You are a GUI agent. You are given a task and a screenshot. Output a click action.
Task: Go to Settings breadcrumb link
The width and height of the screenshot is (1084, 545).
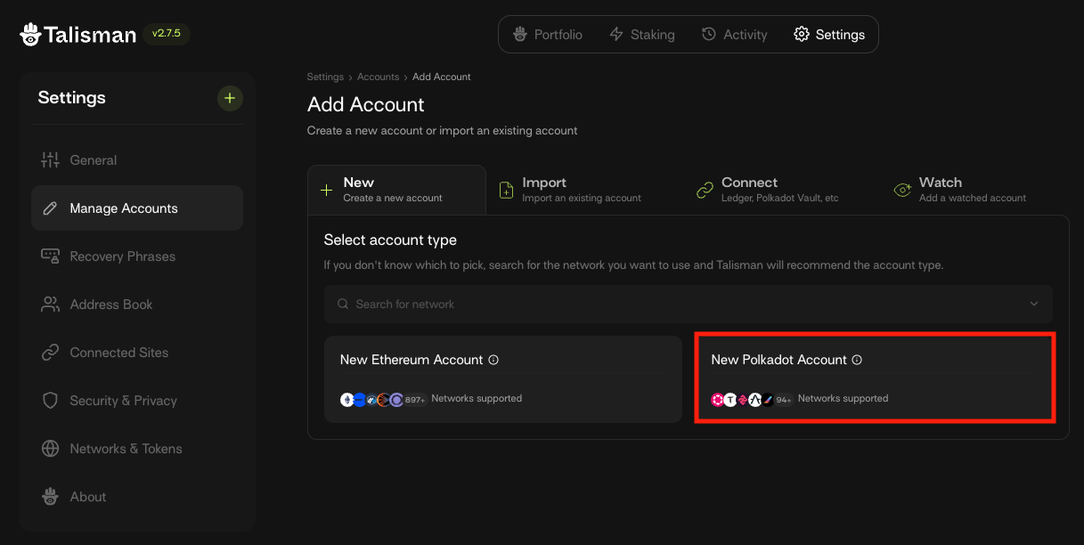[x=325, y=77]
